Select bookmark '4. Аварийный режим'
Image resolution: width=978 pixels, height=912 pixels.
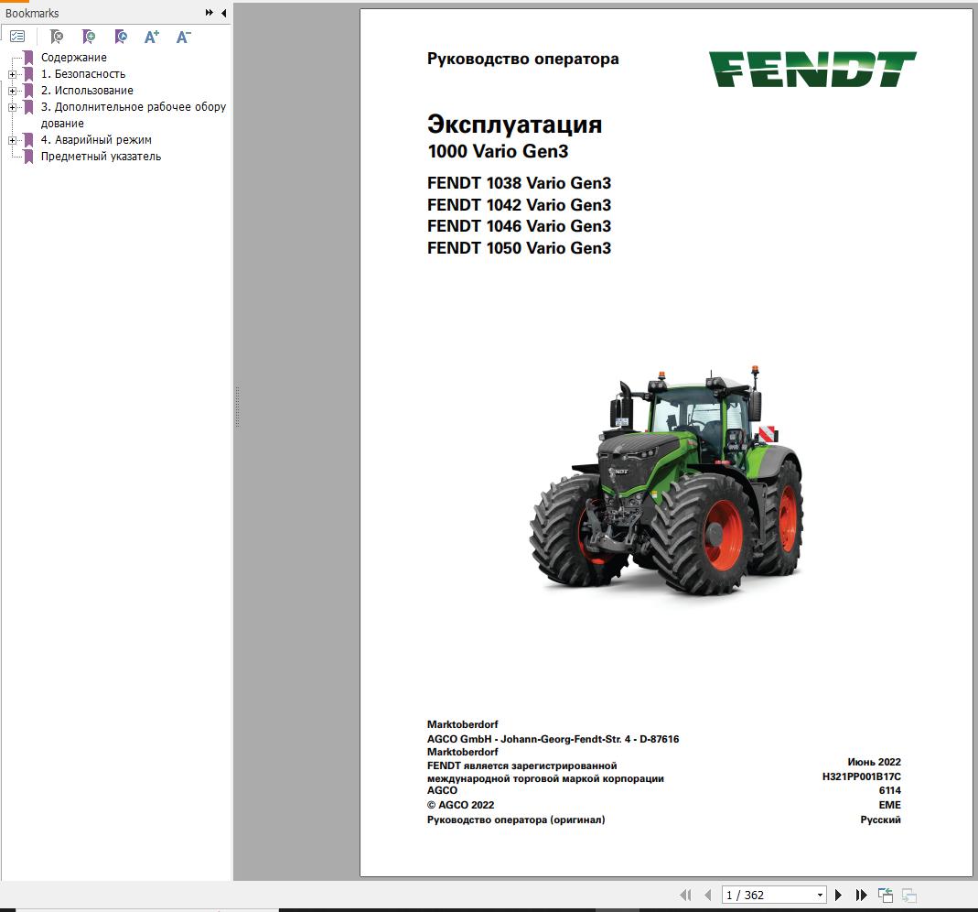pos(96,140)
